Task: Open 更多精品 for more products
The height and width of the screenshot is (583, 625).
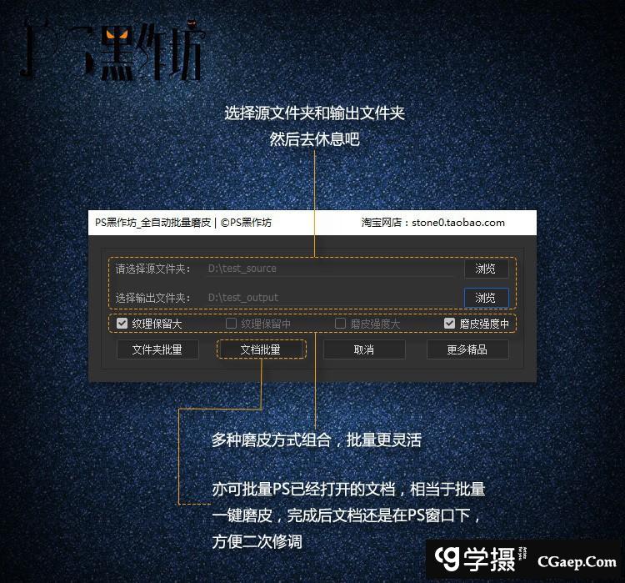Action: pyautogui.click(x=467, y=349)
